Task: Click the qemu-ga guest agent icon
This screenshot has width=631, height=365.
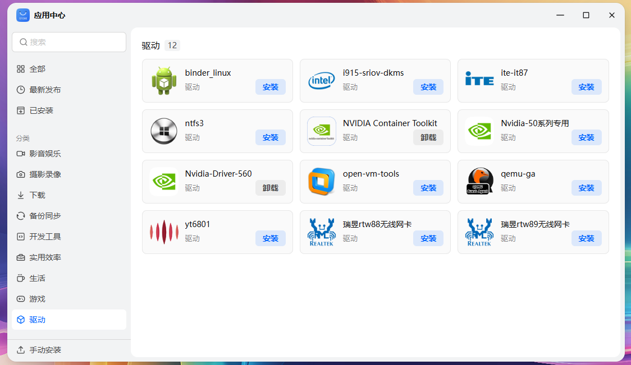Action: (x=479, y=181)
